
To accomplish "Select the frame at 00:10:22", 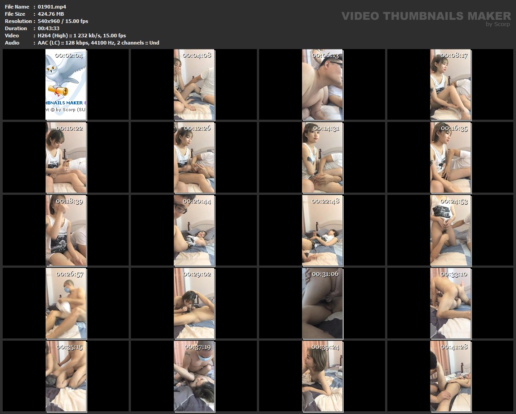I will (66, 157).
